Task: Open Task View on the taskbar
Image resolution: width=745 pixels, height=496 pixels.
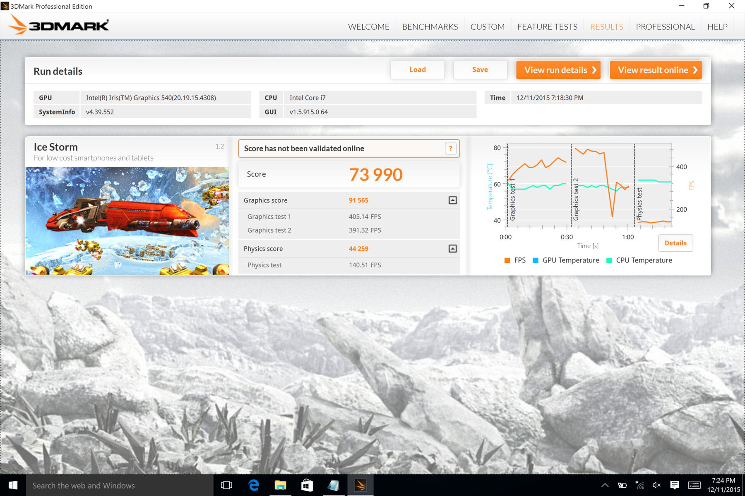Action: [x=226, y=485]
